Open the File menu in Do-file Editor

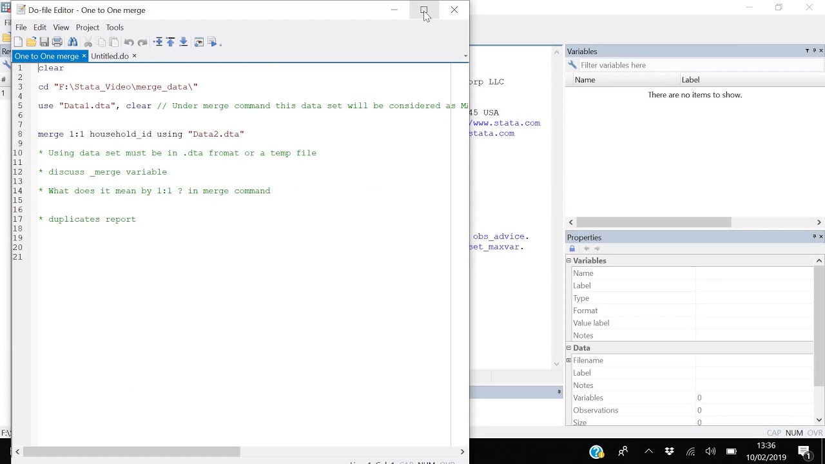[21, 27]
